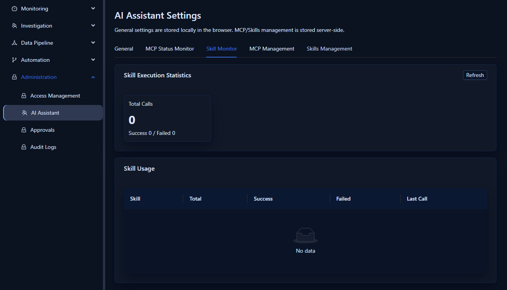Click the Access Management lock icon
Screen dimensions: 507x290
tap(24, 96)
